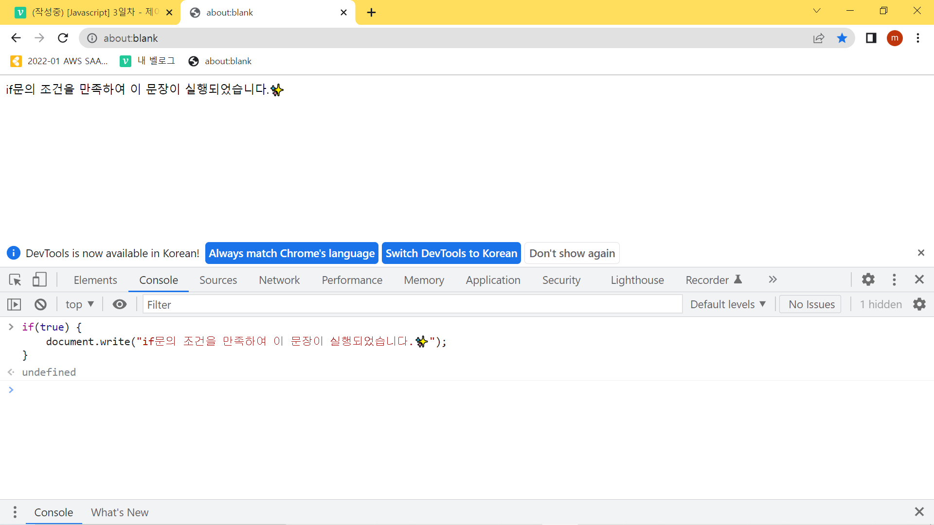Image resolution: width=934 pixels, height=525 pixels.
Task: Clear the console with the ban icon
Action: [x=40, y=305]
